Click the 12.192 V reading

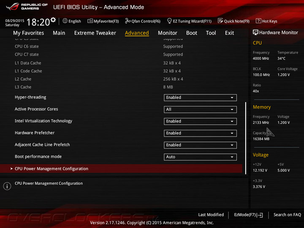click(260, 171)
